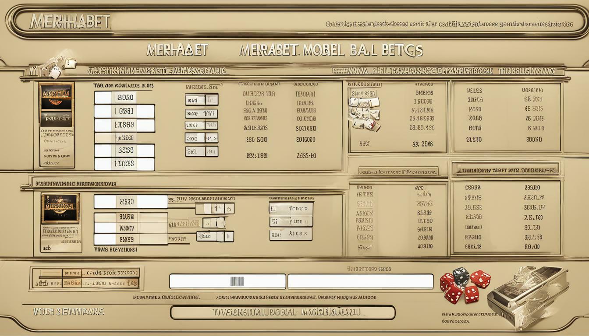This screenshot has height=336, width=589.
Task: Click the bottom field containing the barcode
Action: pyautogui.click(x=227, y=281)
